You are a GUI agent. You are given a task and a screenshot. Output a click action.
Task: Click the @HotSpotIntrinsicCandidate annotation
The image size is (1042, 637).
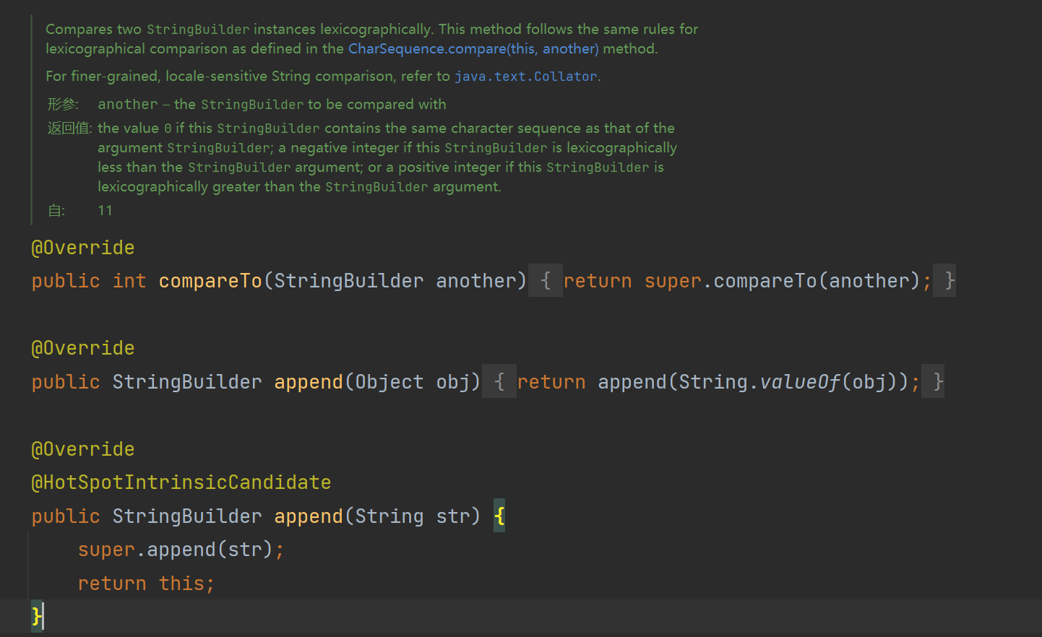click(181, 482)
